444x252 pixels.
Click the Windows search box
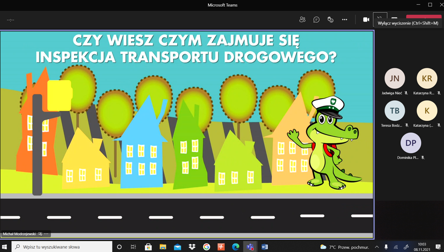[x=62, y=247]
